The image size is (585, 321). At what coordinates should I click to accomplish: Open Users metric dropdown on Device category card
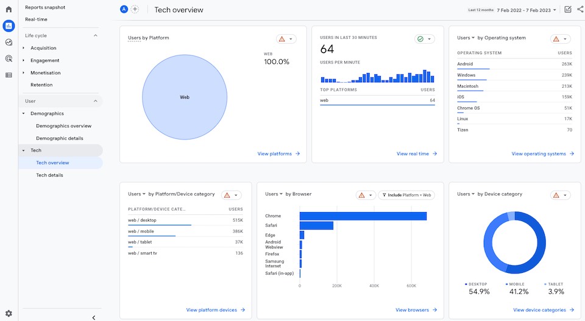(466, 194)
